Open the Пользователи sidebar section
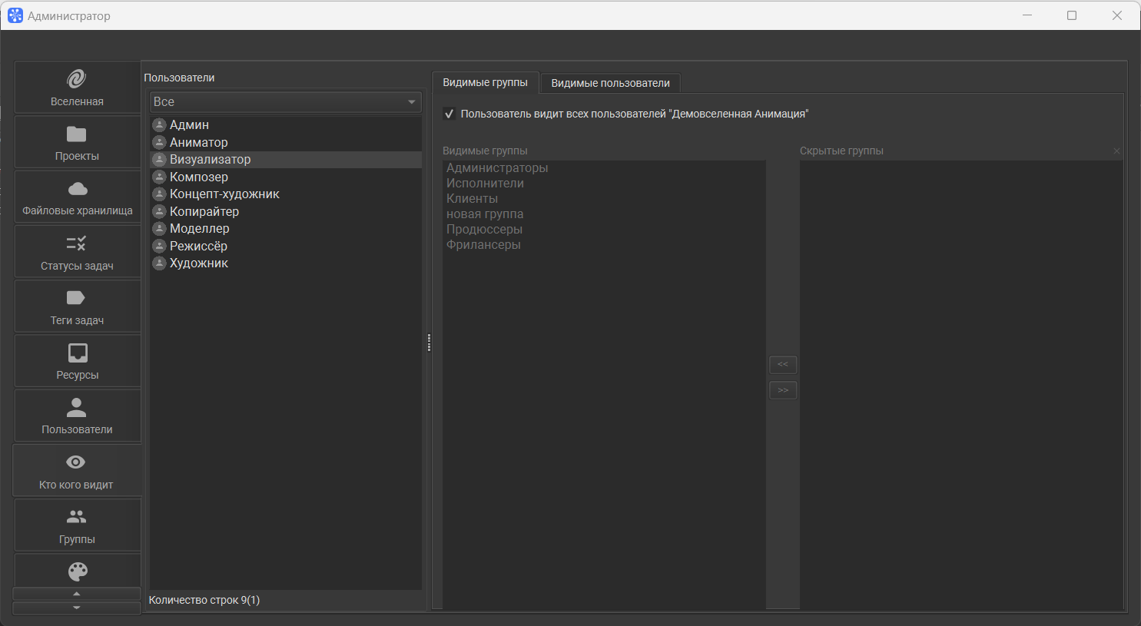 (x=77, y=416)
